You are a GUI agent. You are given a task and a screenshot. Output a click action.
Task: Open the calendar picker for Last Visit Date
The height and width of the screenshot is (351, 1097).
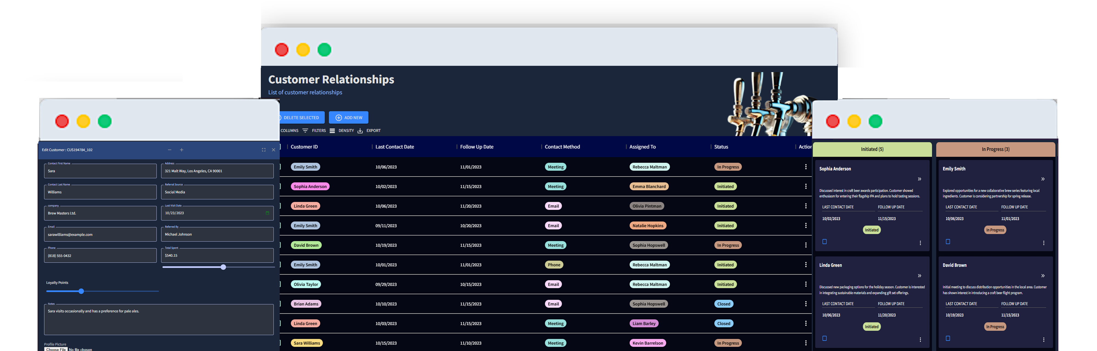click(x=267, y=213)
